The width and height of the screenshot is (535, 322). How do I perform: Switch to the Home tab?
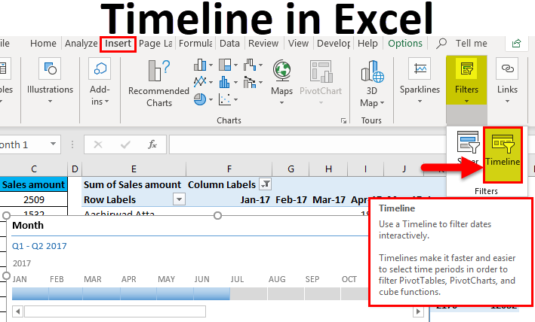coord(43,44)
